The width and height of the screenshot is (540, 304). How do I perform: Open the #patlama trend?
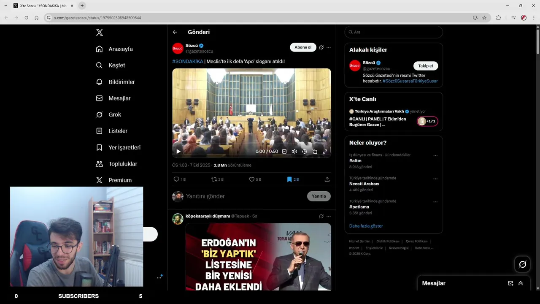coord(359,207)
